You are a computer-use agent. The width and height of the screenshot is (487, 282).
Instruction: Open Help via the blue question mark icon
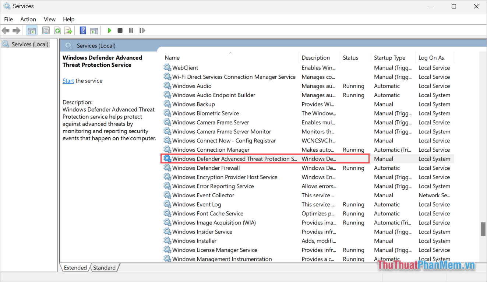[x=82, y=30]
